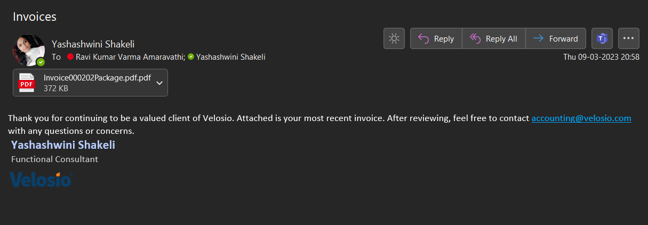Click red status dot beside Ravi Kumar

70,57
